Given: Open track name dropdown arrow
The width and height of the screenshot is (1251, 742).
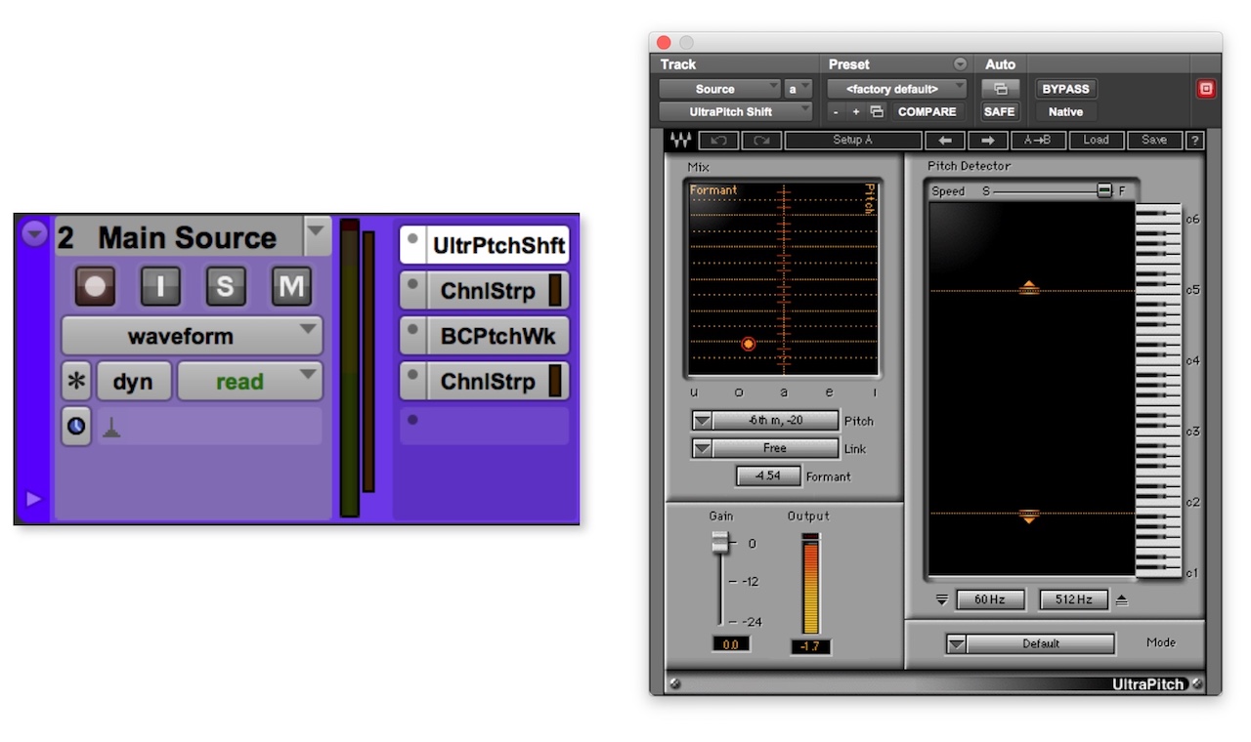Looking at the screenshot, I should [x=318, y=235].
